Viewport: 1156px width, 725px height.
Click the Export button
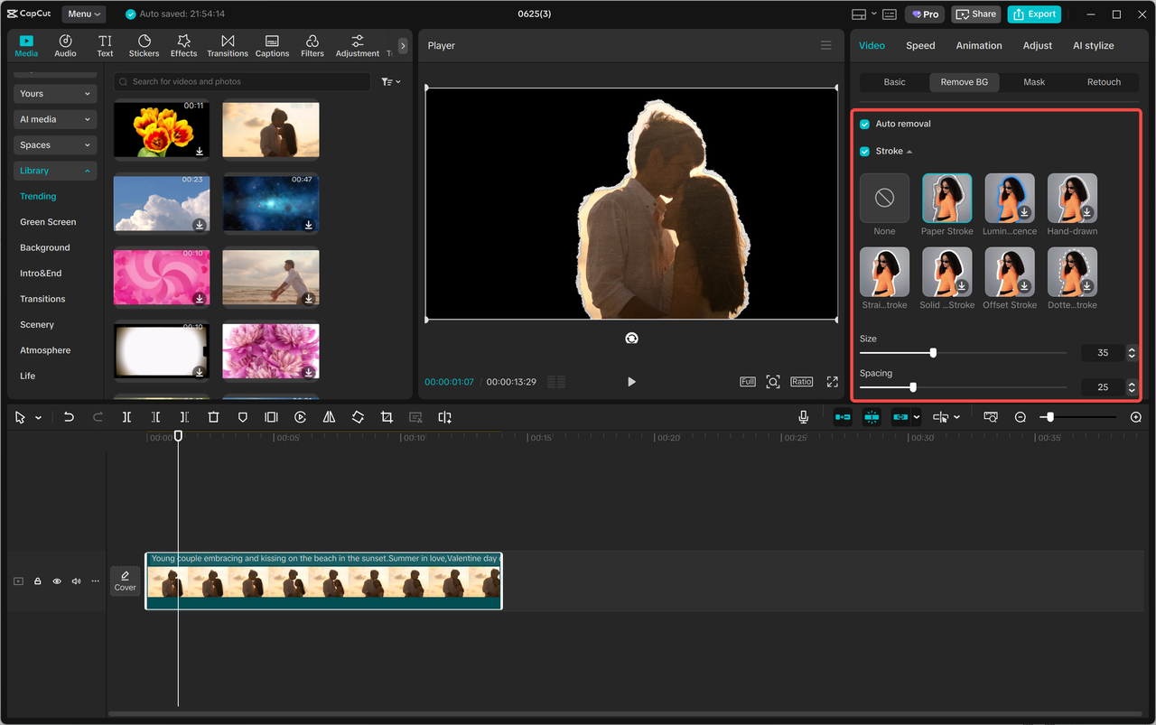1034,14
